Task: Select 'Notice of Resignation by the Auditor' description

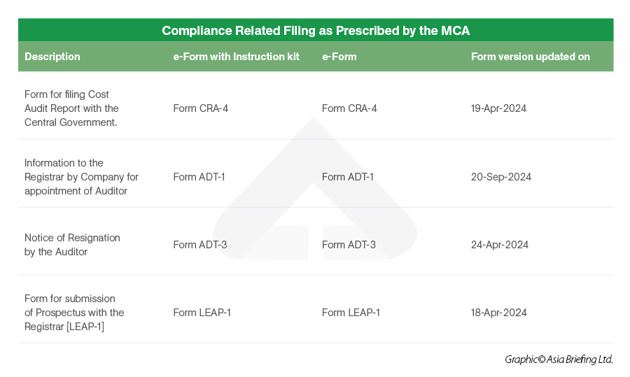Action: 72,245
